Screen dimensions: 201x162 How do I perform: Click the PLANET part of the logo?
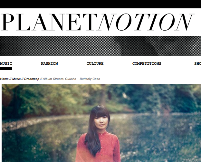[49, 22]
